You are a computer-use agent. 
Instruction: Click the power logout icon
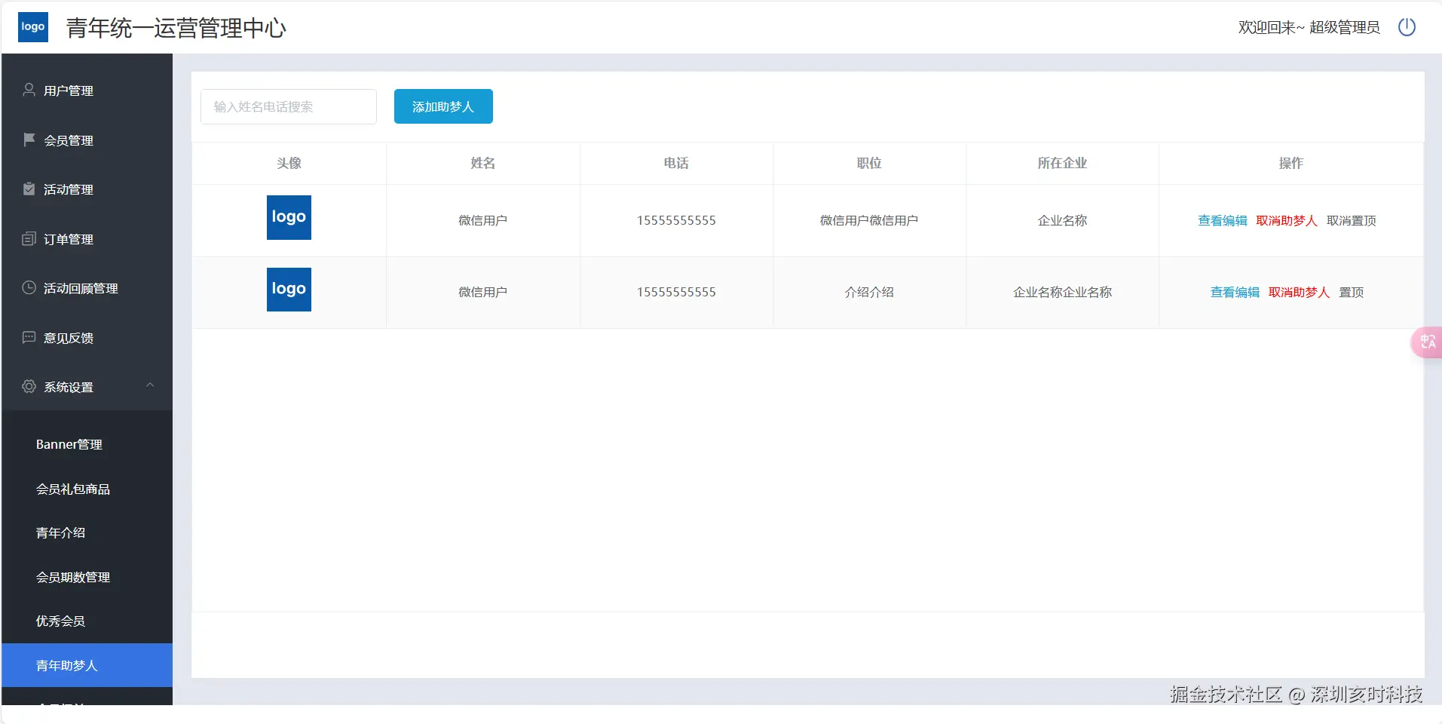tap(1407, 27)
